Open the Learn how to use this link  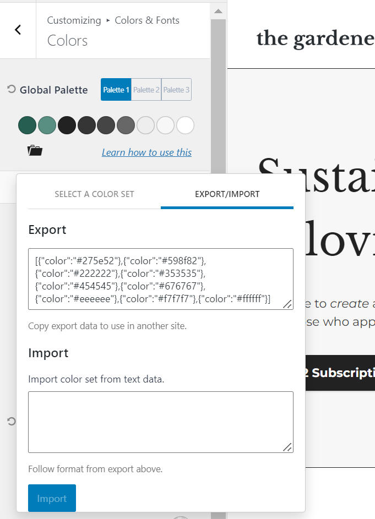(x=146, y=152)
